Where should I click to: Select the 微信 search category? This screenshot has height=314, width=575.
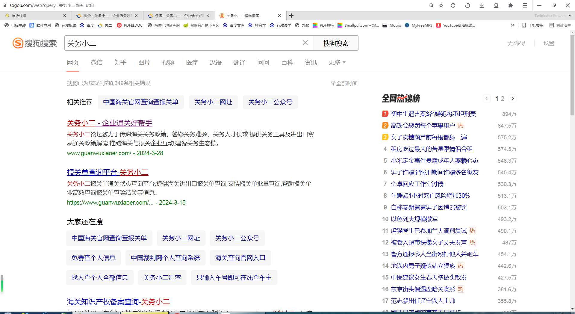(x=97, y=62)
